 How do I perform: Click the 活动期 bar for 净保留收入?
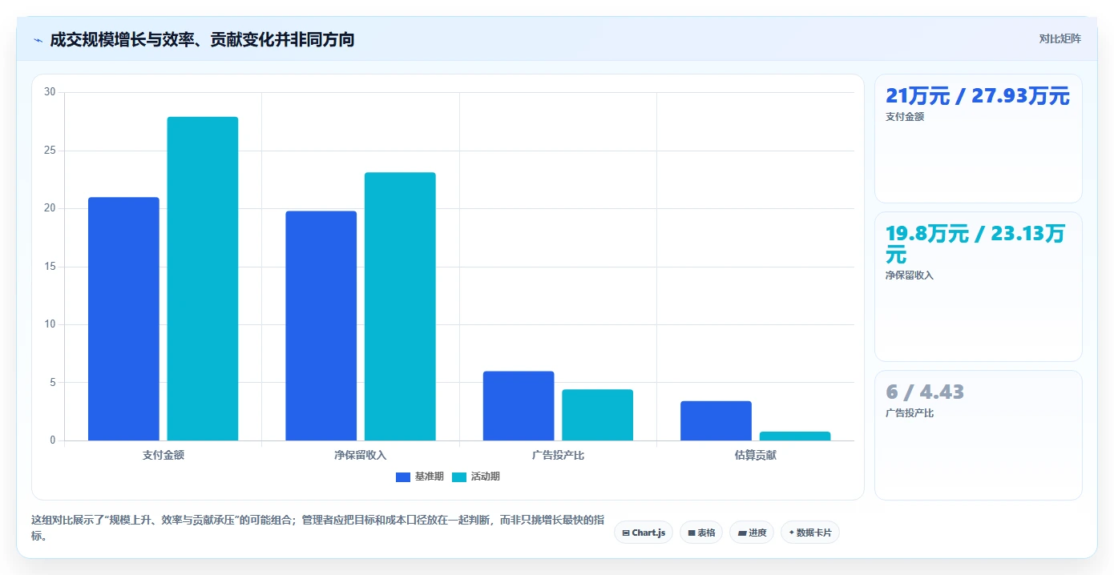[400, 307]
